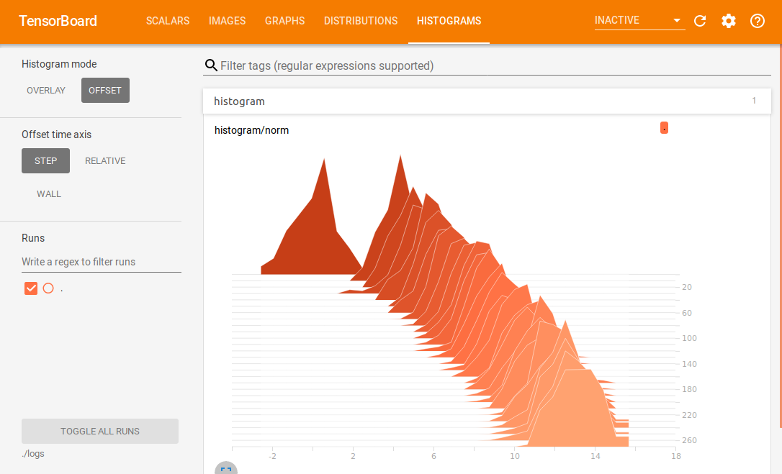Viewport: 782px width, 474px height.
Task: Uncheck the '.' run checkbox
Action: pyautogui.click(x=31, y=288)
